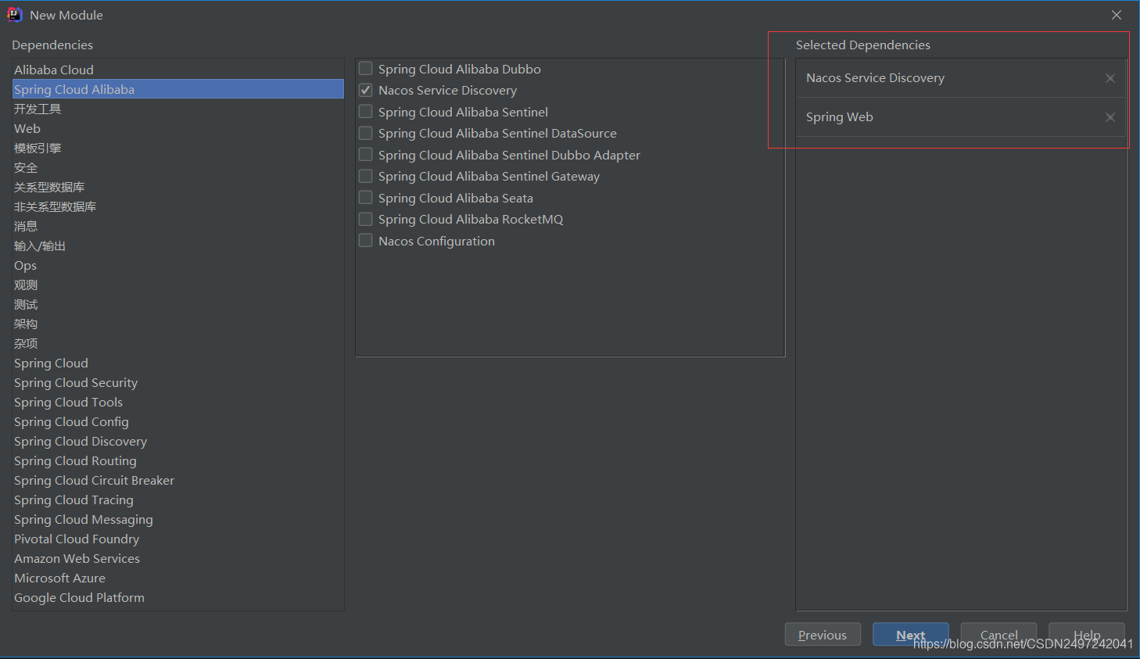
Task: Open the 非关系型数据库 category
Action: click(x=178, y=206)
